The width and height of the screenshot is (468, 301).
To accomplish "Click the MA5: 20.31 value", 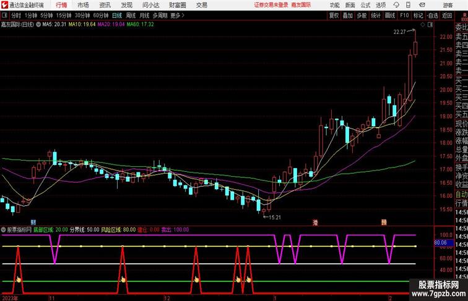I will [54, 25].
